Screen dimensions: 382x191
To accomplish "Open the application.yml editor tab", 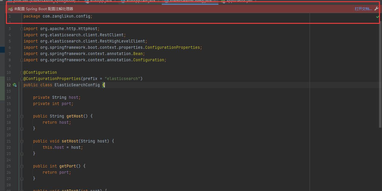I will tap(239, 1).
